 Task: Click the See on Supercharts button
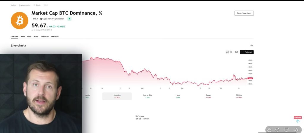point(244,13)
